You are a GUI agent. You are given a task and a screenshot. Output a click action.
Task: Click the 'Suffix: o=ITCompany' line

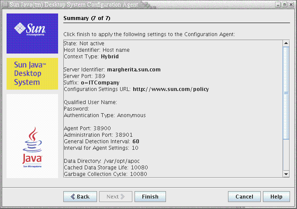92,83
